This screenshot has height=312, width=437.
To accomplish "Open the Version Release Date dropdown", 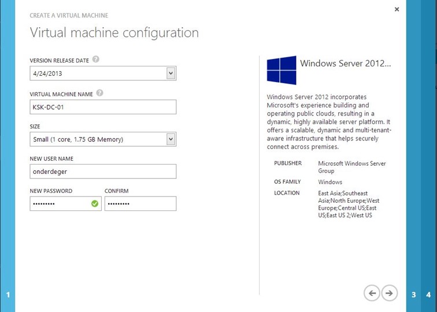I will click(171, 73).
